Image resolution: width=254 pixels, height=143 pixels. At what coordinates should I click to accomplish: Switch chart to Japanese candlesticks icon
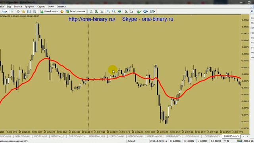tap(96, 12)
